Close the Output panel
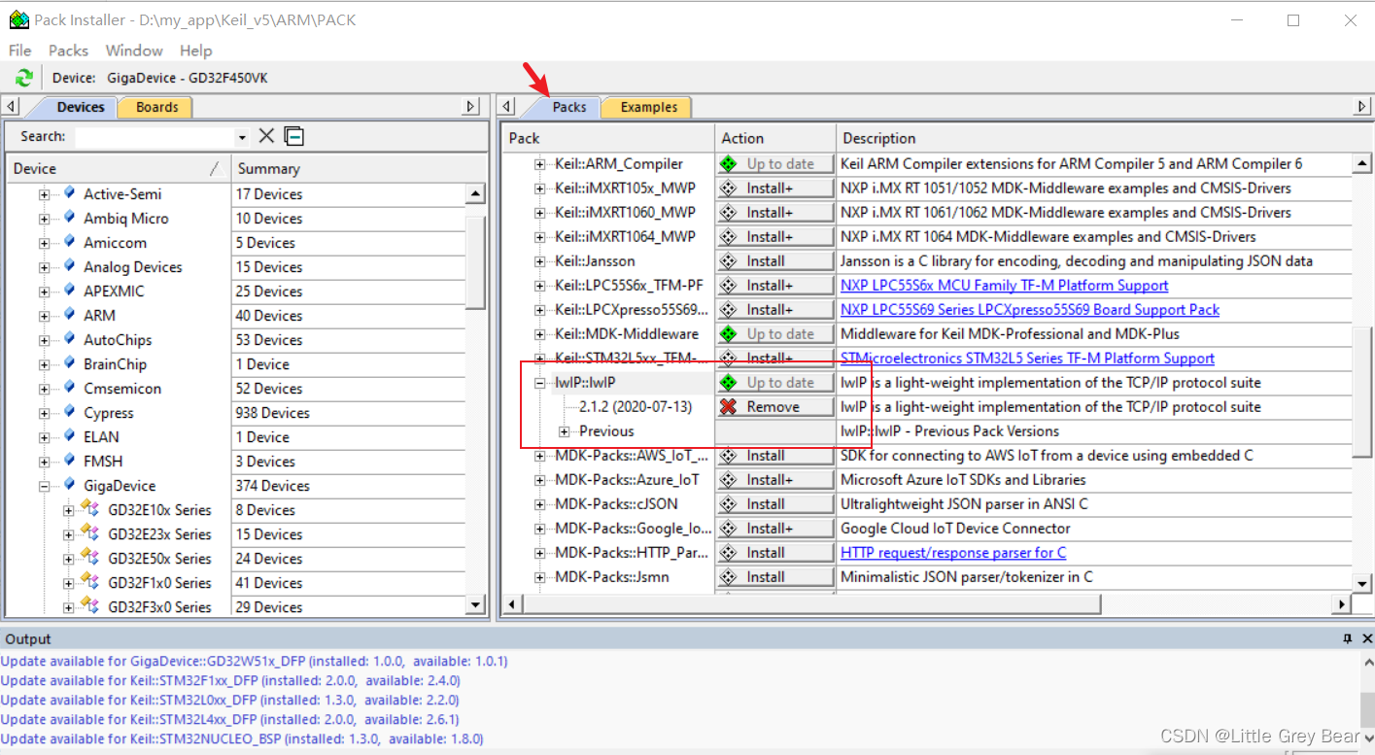Image resolution: width=1375 pixels, height=755 pixels. [x=1366, y=638]
